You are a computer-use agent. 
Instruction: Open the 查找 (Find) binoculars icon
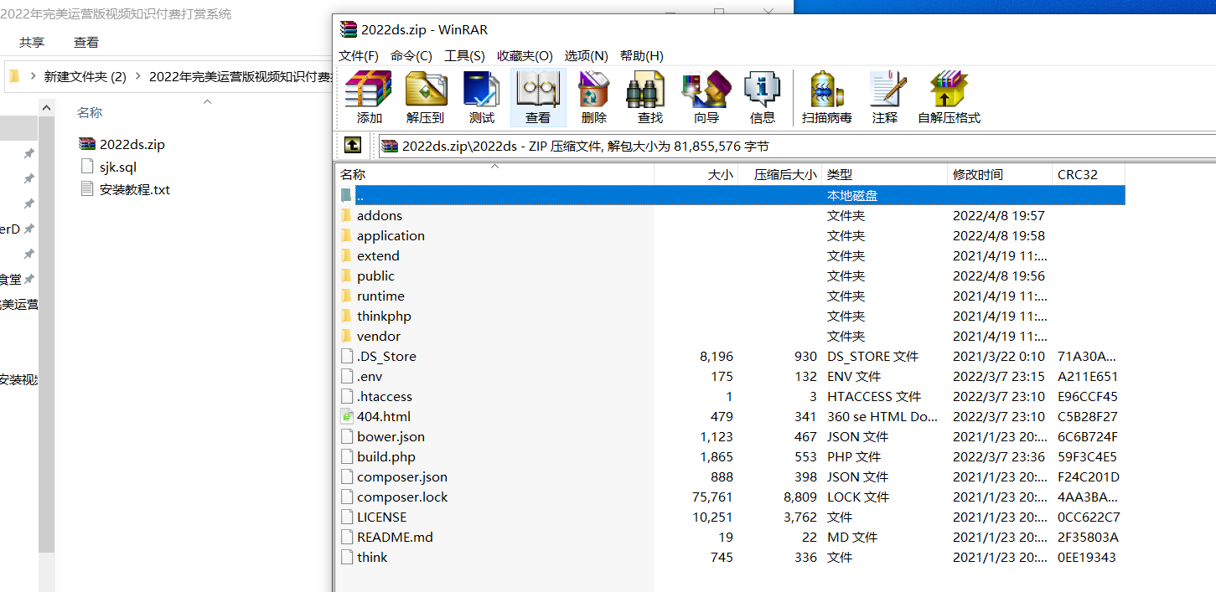[647, 92]
